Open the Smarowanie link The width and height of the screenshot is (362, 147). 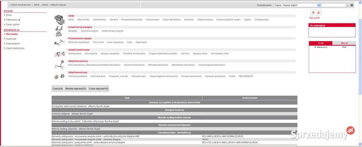point(152,20)
